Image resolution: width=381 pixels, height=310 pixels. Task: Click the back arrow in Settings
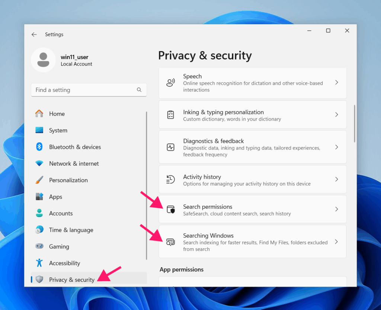pyautogui.click(x=34, y=35)
